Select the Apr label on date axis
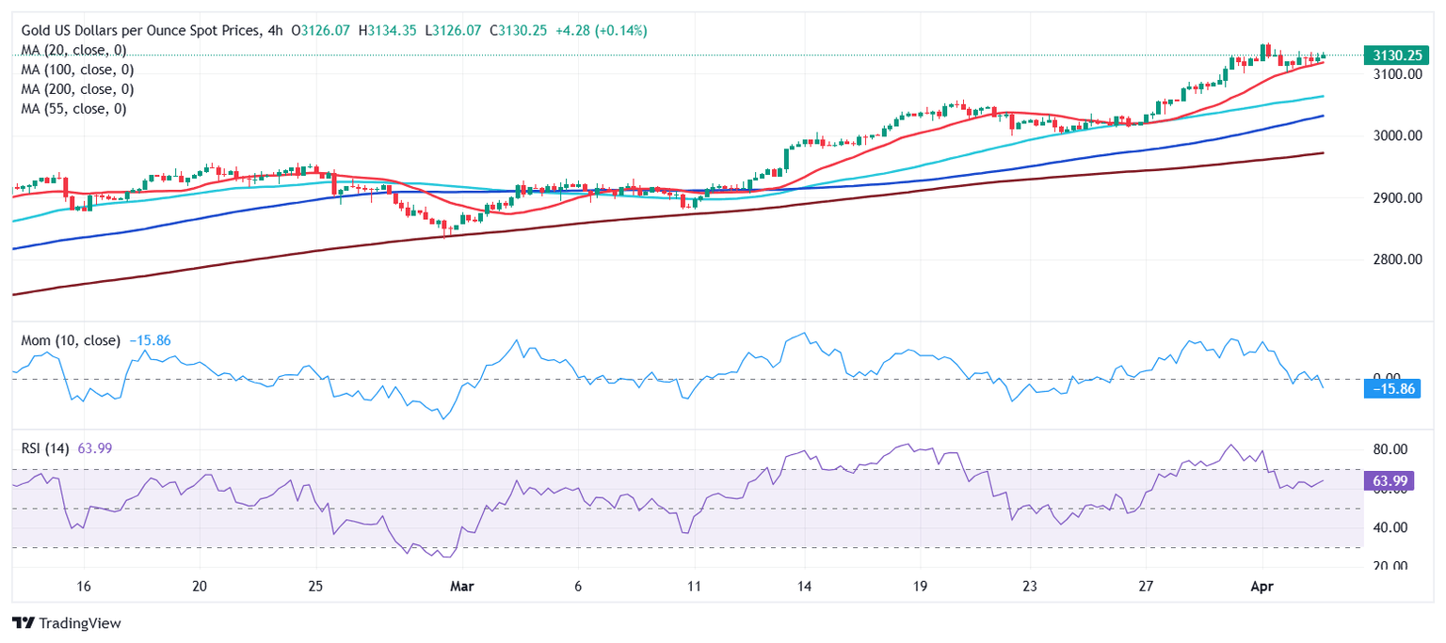Image resolution: width=1446 pixels, height=643 pixels. pos(1261,586)
